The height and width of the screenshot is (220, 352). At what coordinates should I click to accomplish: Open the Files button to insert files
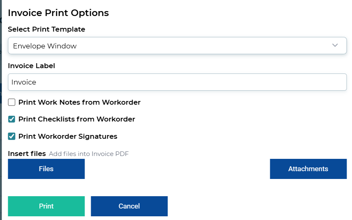pyautogui.click(x=46, y=169)
